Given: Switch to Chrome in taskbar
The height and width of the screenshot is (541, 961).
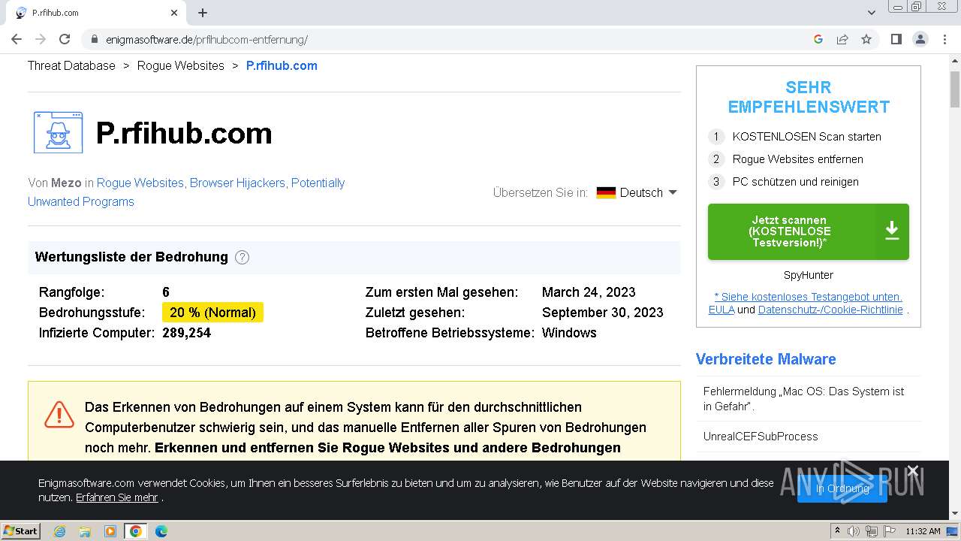Looking at the screenshot, I should (135, 531).
